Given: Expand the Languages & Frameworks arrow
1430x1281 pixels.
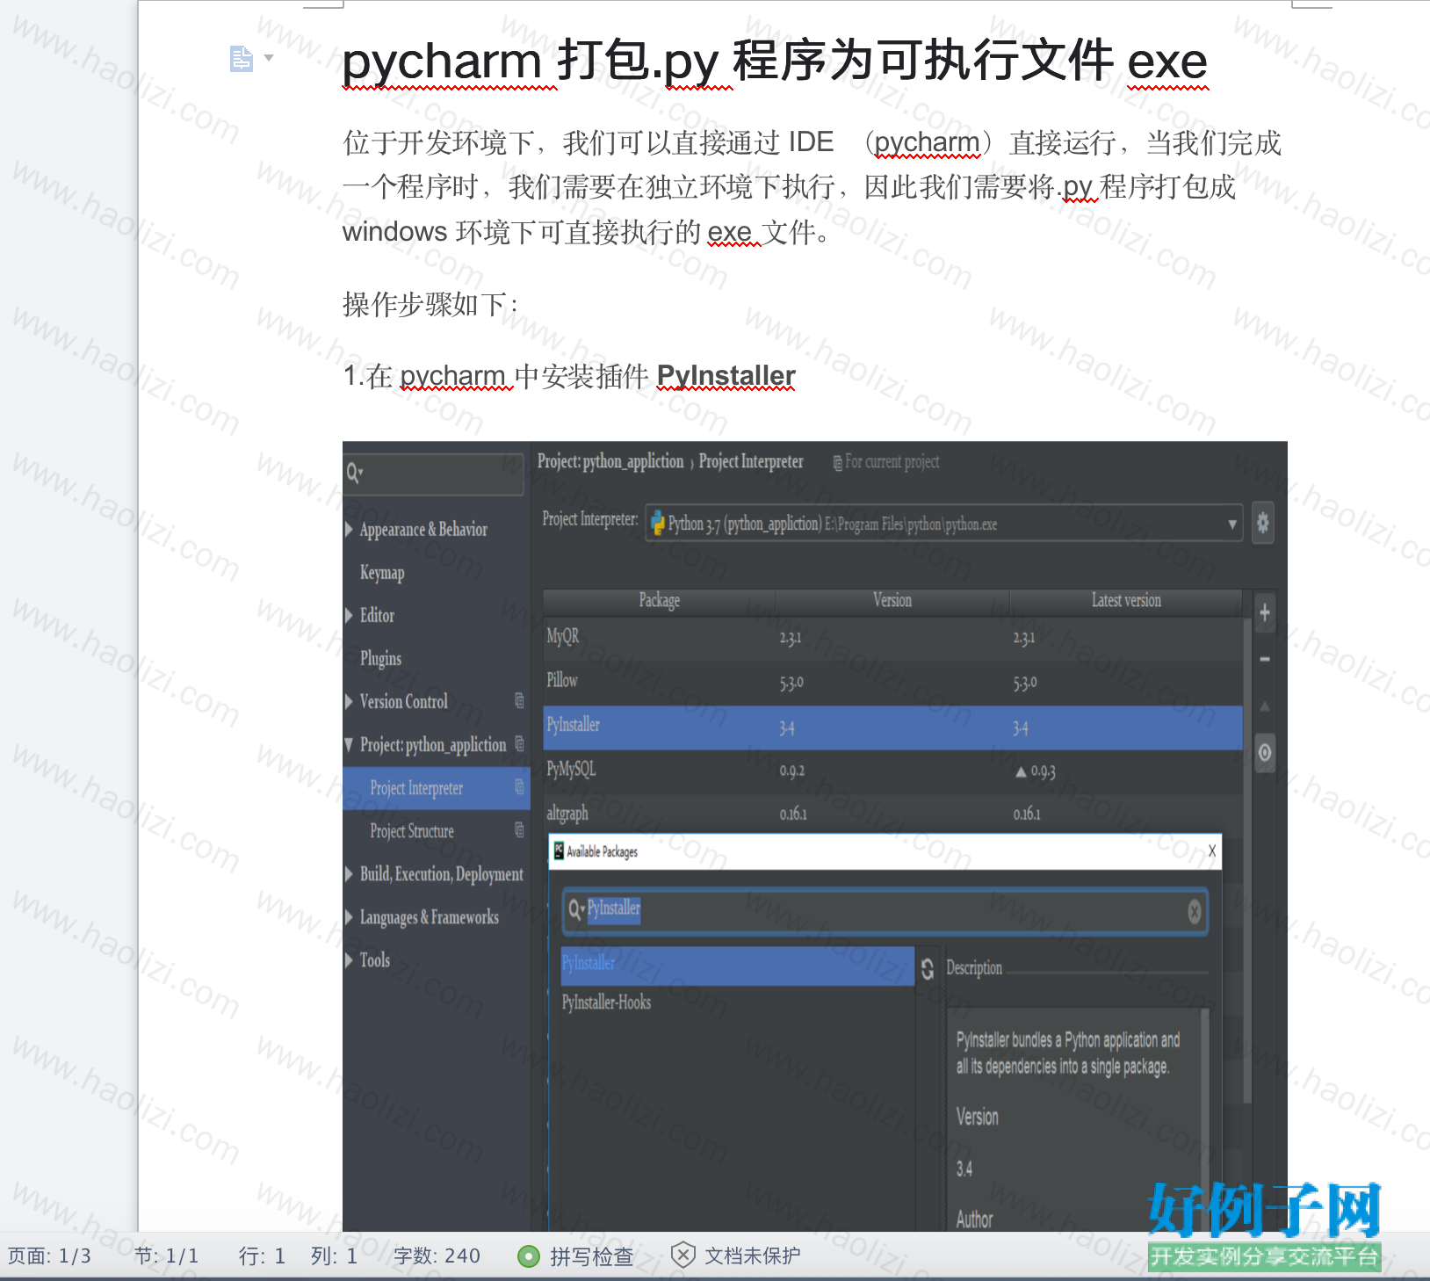Looking at the screenshot, I should click(350, 916).
